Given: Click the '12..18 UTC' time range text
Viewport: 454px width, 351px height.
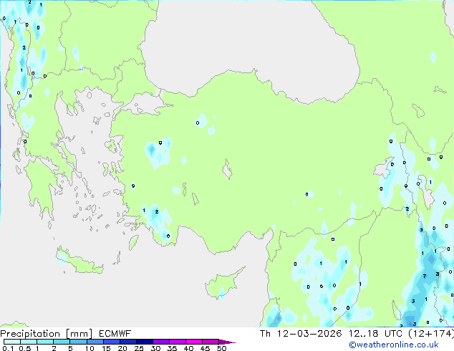Looking at the screenshot, I should pyautogui.click(x=375, y=334).
